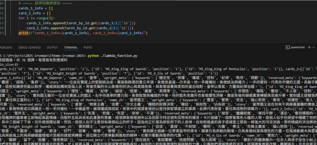Open the terminal launch profile dropdown chevron
This screenshot has height=145, width=317.
coord(314,48)
